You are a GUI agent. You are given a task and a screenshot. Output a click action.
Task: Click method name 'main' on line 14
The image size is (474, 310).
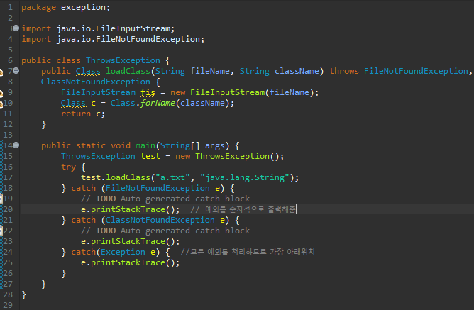pos(145,145)
